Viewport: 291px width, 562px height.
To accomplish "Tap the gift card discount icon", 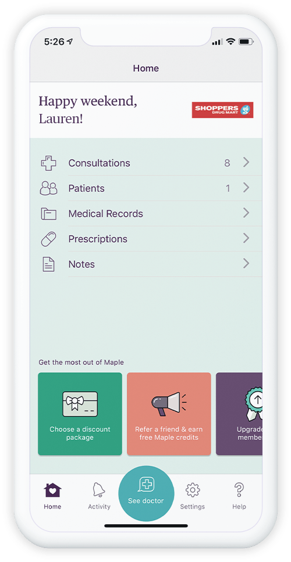I will (80, 404).
